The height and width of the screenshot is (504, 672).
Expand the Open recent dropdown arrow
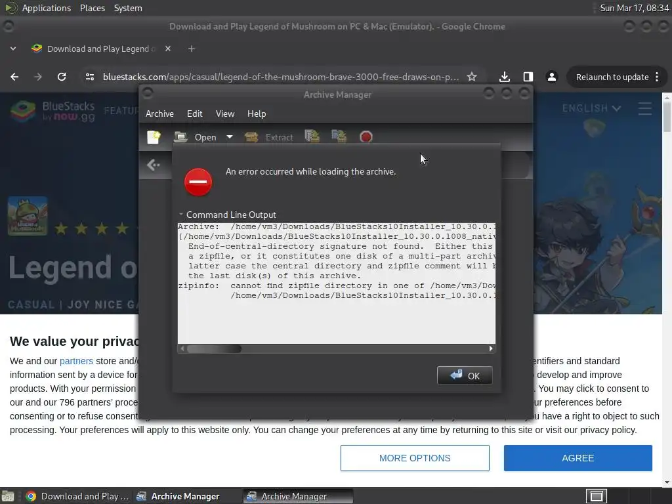(230, 137)
